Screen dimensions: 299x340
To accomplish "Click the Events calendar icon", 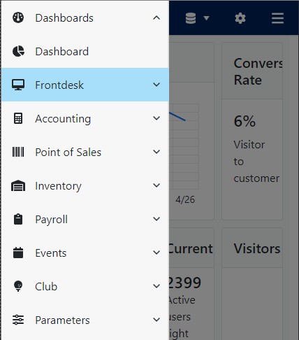I will [18, 253].
